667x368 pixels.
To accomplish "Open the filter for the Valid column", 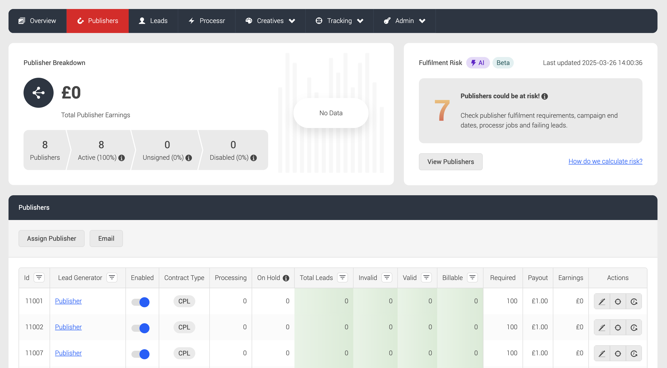I will pos(426,277).
